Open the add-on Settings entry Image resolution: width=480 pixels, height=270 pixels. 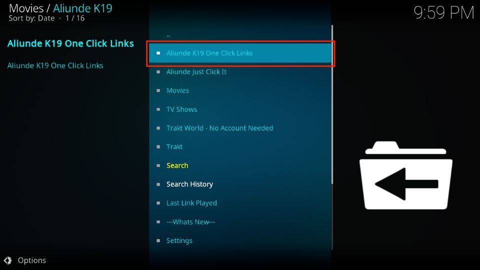click(240, 240)
